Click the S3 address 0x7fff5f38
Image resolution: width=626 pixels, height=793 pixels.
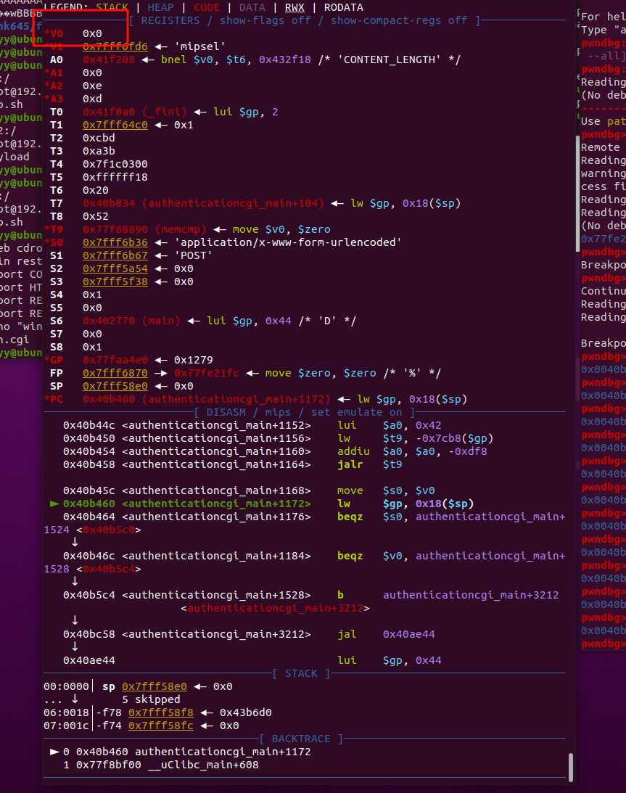[x=115, y=282]
